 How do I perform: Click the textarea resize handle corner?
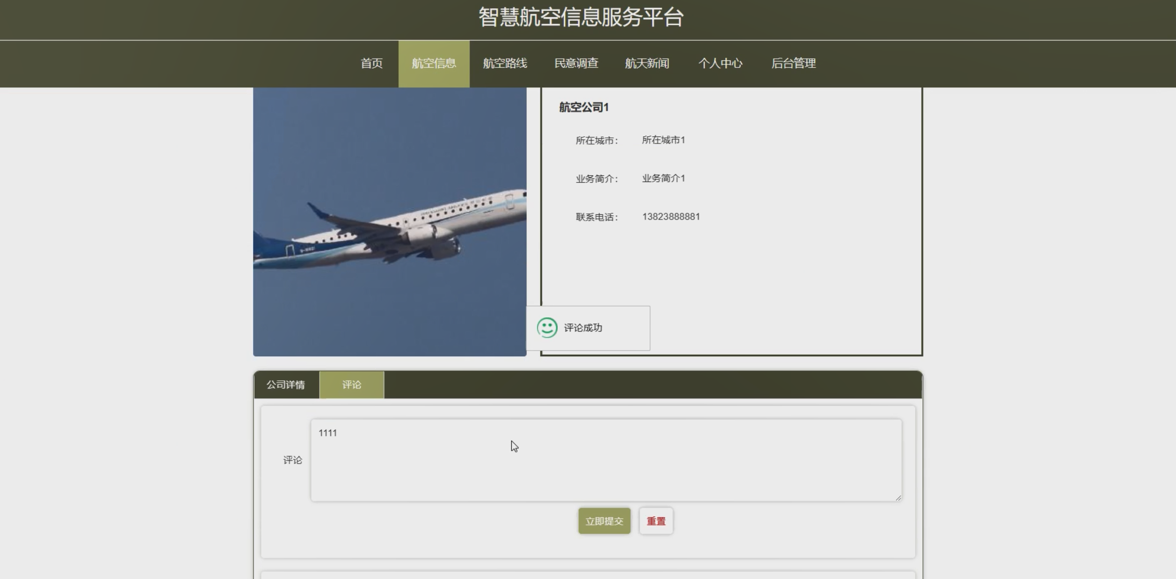pos(898,498)
